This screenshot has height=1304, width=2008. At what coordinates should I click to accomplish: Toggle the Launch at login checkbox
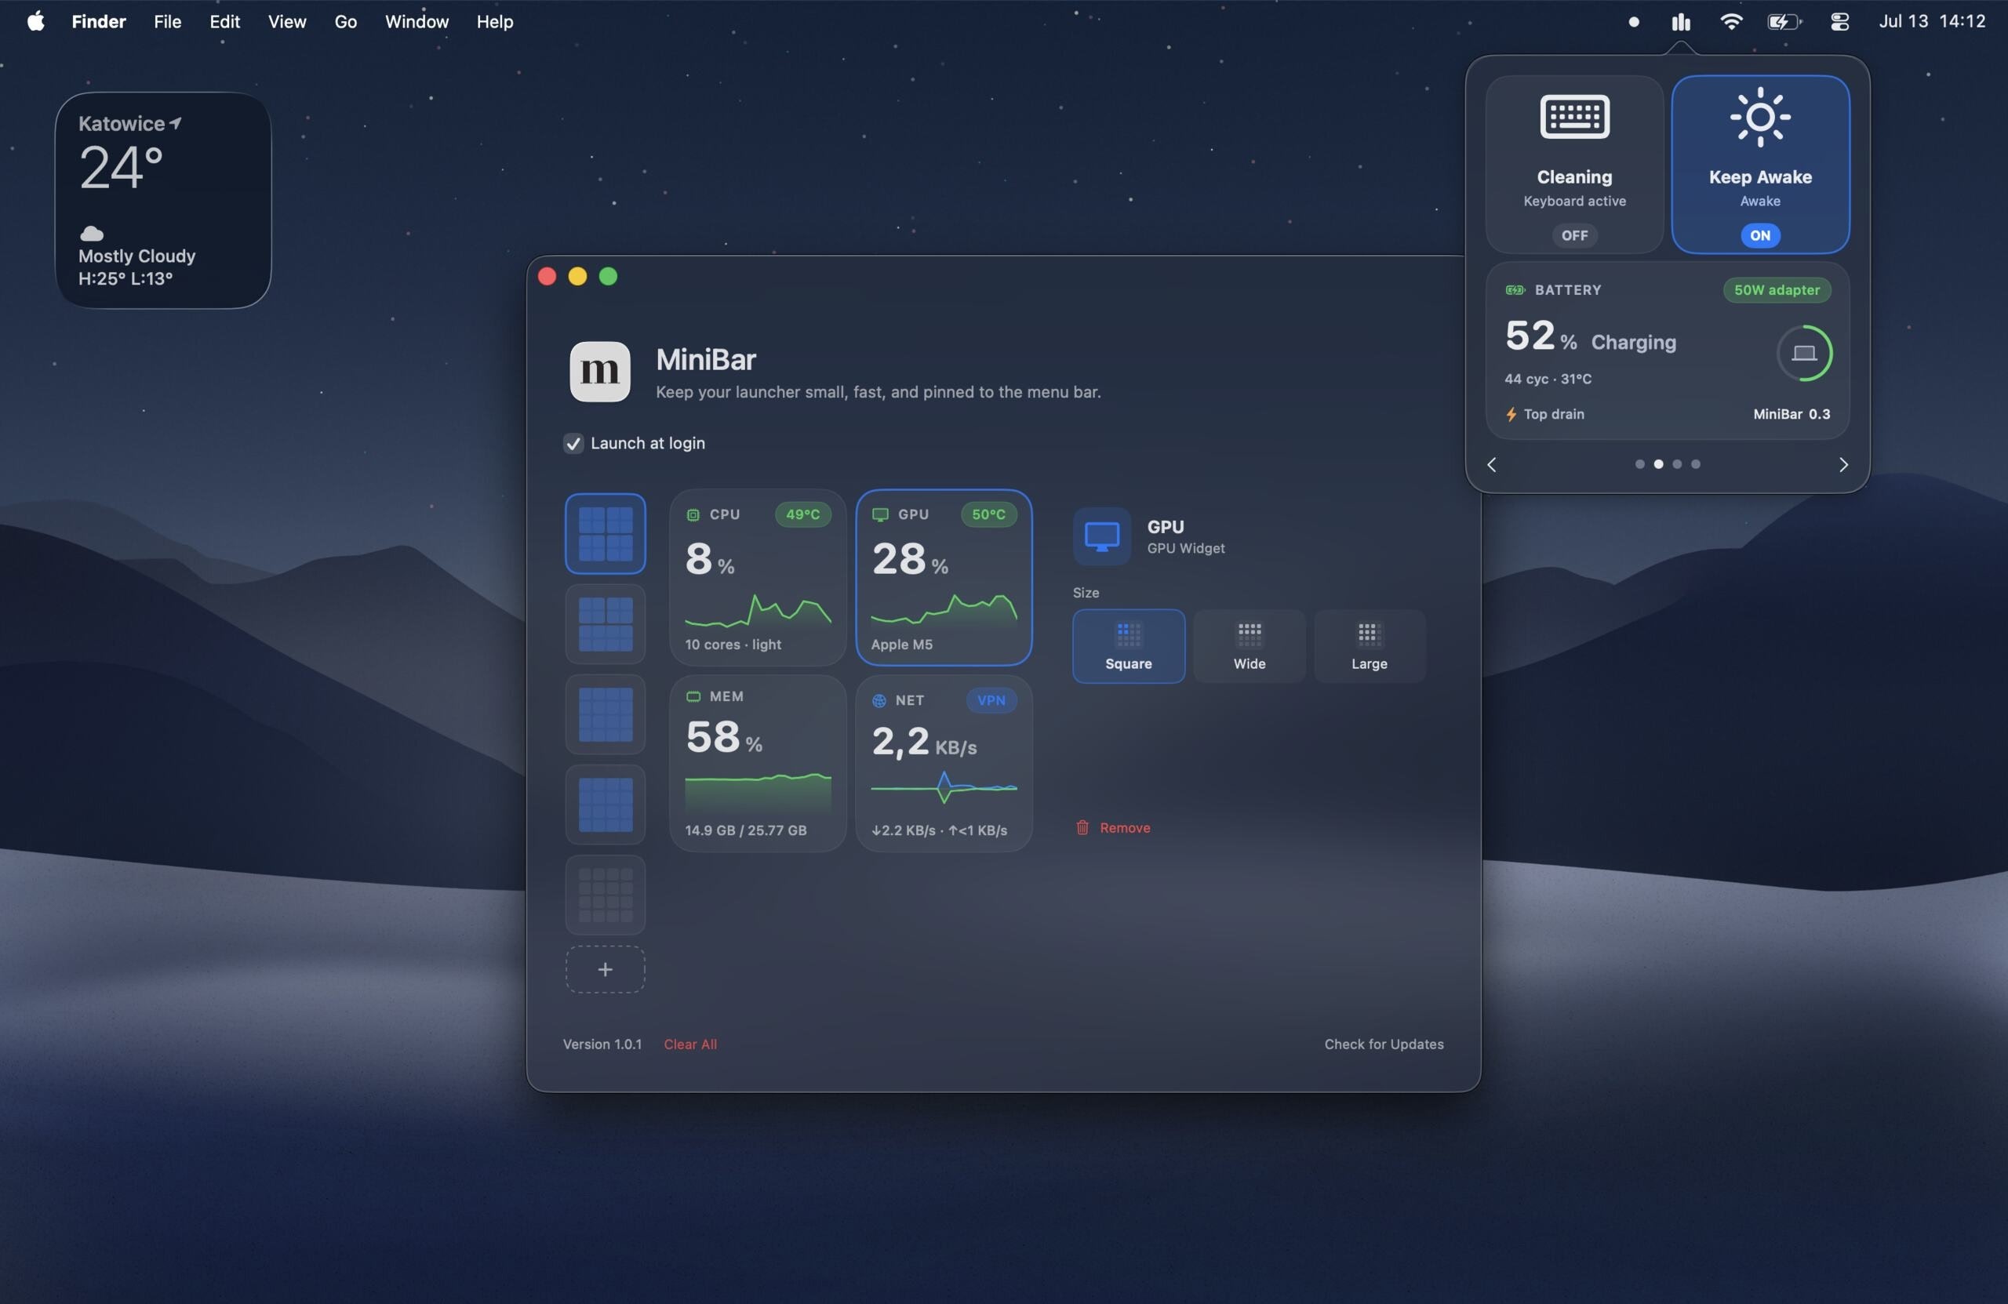coord(573,444)
